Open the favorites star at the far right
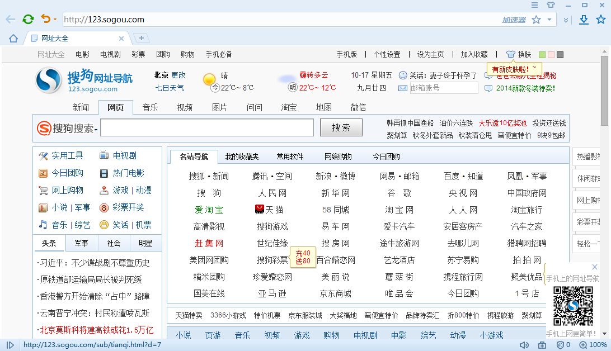The width and height of the screenshot is (611, 351). click(x=601, y=20)
